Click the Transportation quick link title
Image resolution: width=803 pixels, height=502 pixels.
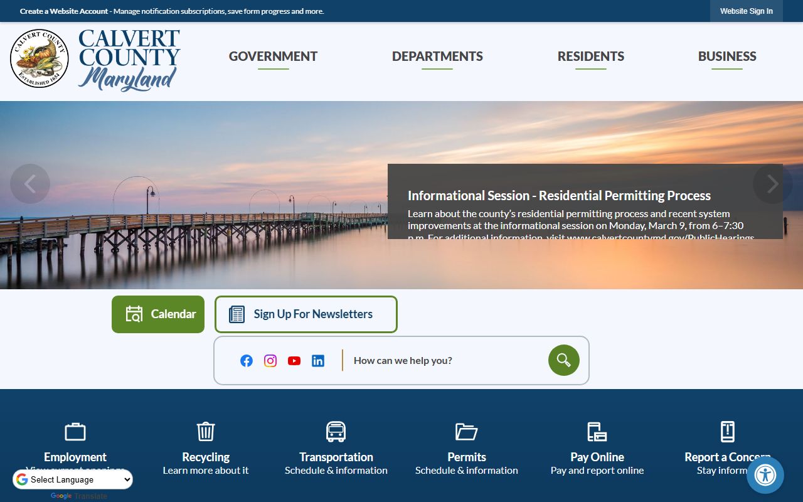pyautogui.click(x=336, y=457)
